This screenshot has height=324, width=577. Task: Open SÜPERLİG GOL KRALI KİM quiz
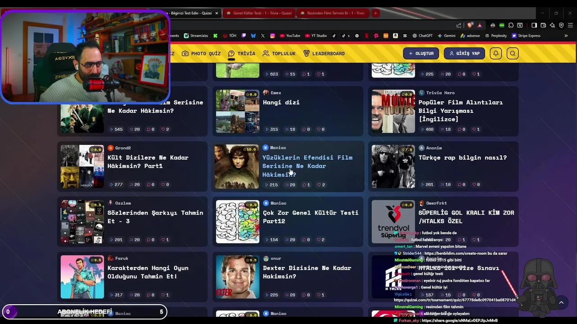coord(466,217)
